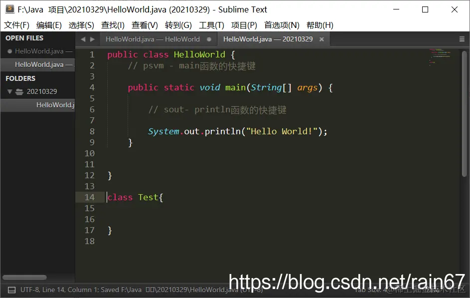This screenshot has height=298, width=470.
Task: Click line number 8 in gutter
Action: [92, 131]
